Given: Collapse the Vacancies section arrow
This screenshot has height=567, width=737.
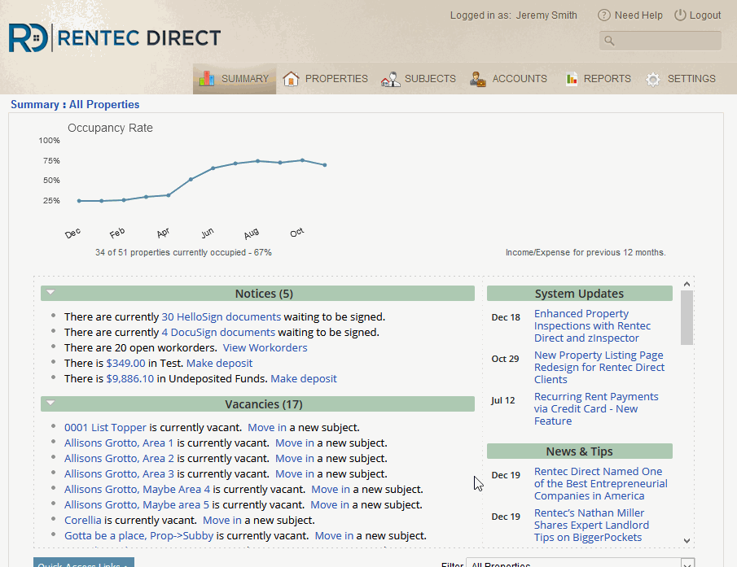Looking at the screenshot, I should point(50,402).
